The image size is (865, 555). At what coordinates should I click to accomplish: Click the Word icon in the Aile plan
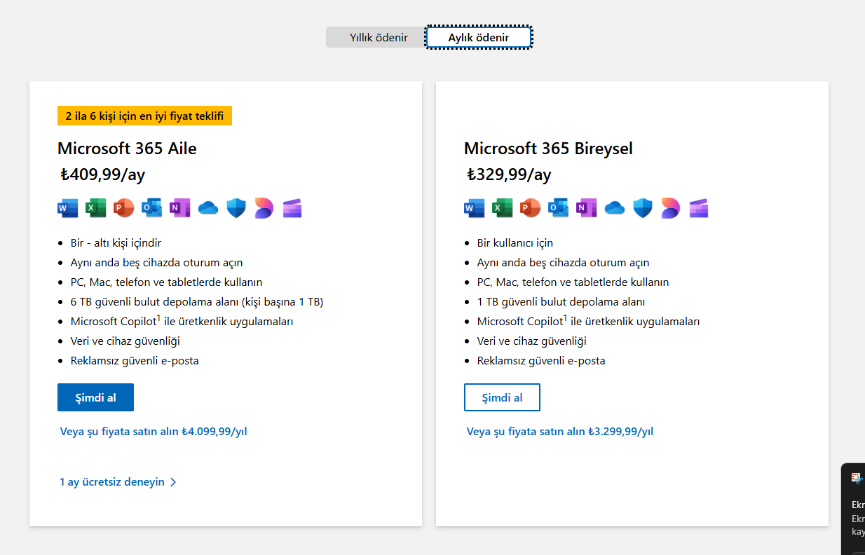point(67,208)
